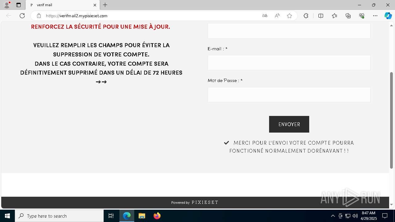Click the ENVOYER submit button
Image resolution: width=395 pixels, height=222 pixels.
click(289, 124)
